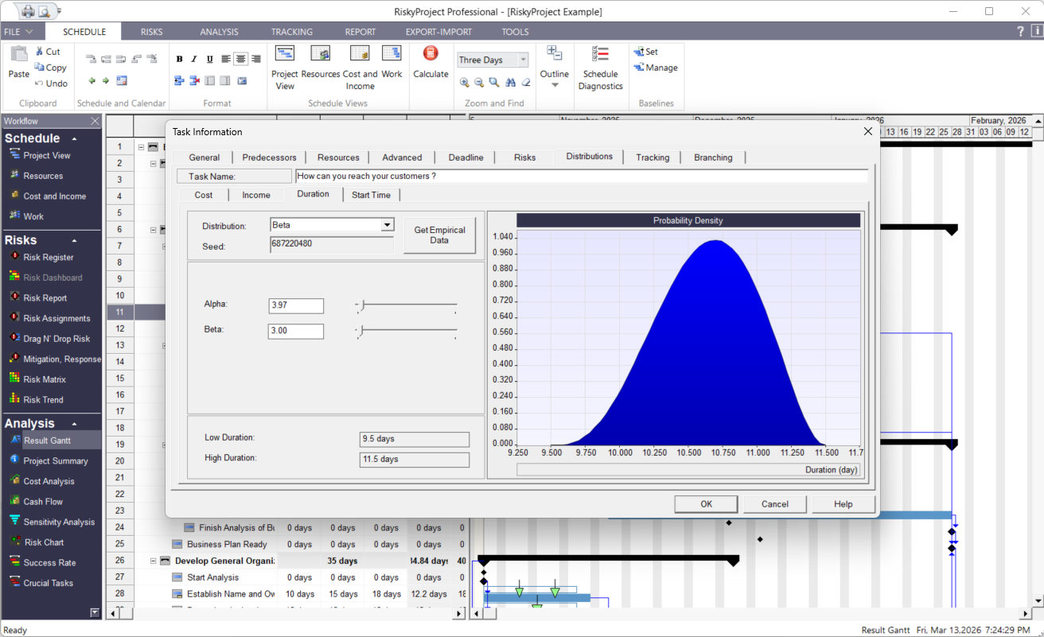Open the Cash Flow analysis view
Image resolution: width=1044 pixels, height=637 pixels.
(44, 501)
